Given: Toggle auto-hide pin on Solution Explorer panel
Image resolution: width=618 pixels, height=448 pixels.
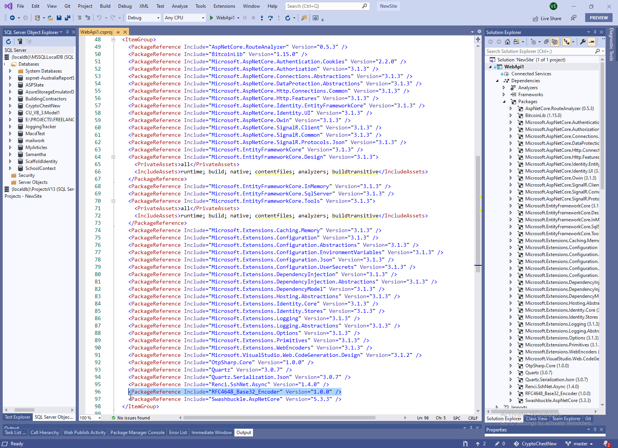Looking at the screenshot, I should click(595, 32).
